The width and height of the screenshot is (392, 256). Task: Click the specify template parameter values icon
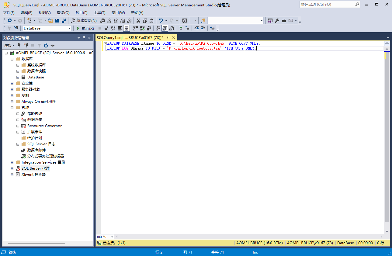212,28
